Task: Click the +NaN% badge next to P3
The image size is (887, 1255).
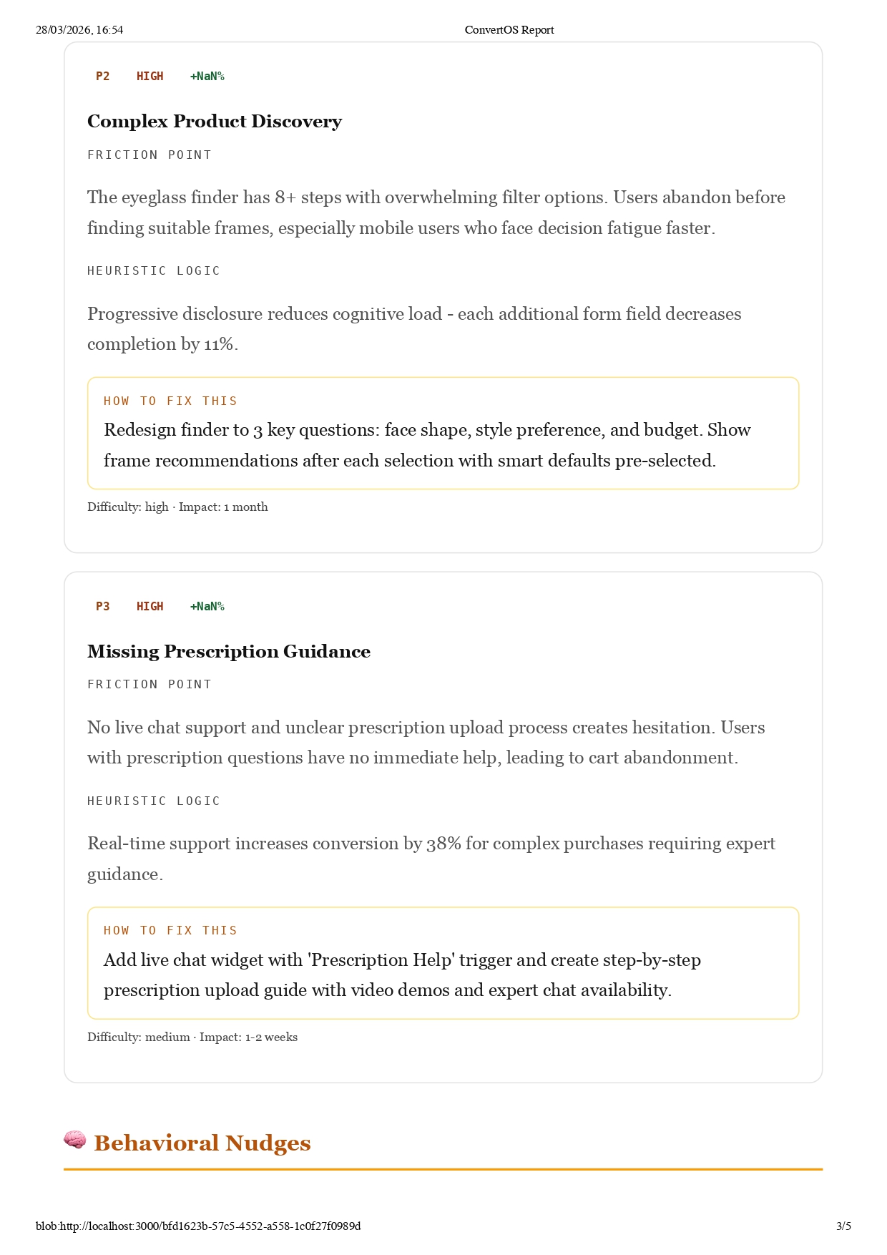Action: [x=207, y=607]
